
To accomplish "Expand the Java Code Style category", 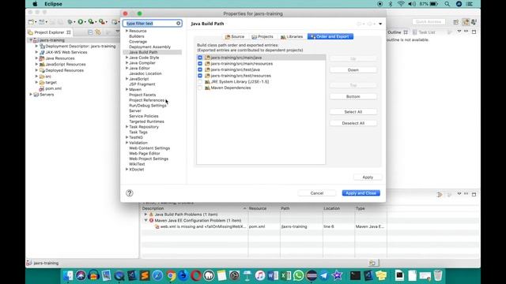I will tap(126, 58).
